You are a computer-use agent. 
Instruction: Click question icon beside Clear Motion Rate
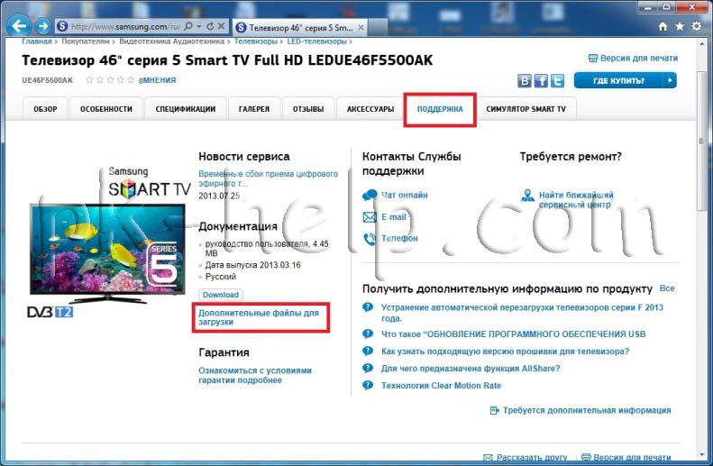point(368,386)
